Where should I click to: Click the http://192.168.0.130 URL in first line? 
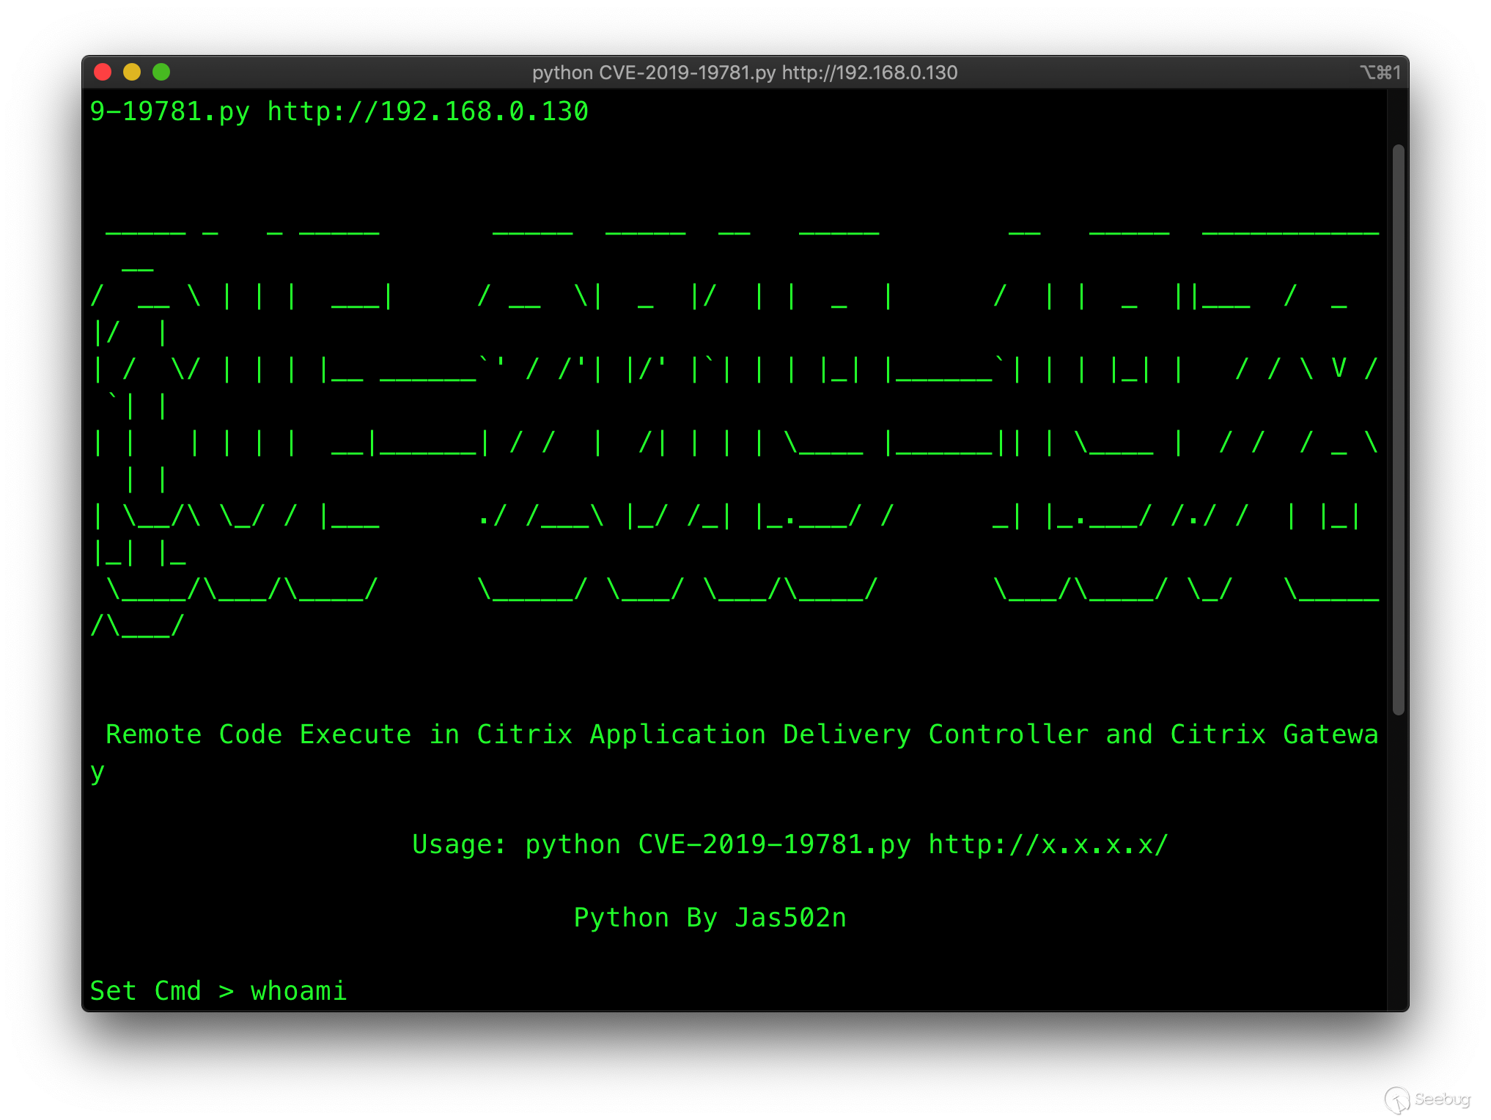427,111
